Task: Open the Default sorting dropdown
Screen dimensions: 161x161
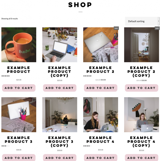Action: tap(142, 21)
